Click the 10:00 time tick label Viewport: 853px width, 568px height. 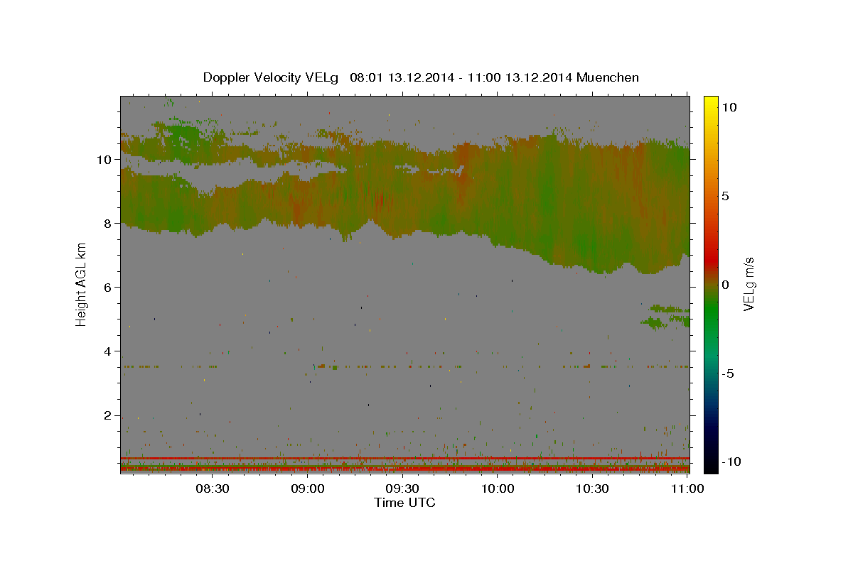[498, 488]
